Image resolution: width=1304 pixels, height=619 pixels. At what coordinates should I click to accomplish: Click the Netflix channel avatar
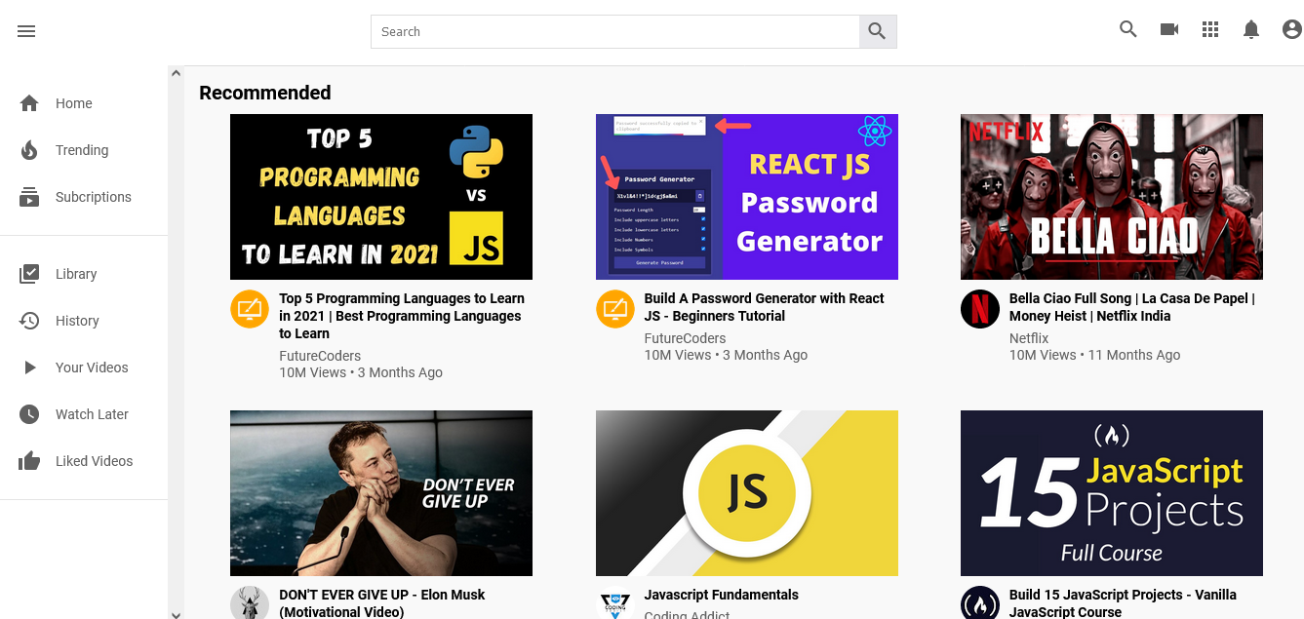(x=979, y=309)
